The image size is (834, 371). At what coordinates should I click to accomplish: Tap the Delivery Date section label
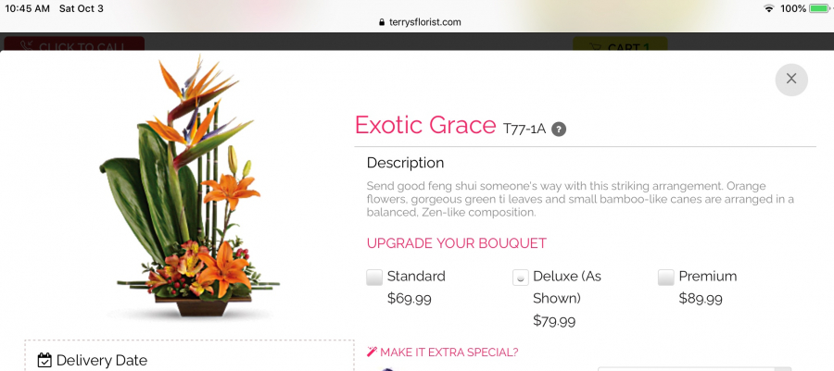click(x=101, y=361)
